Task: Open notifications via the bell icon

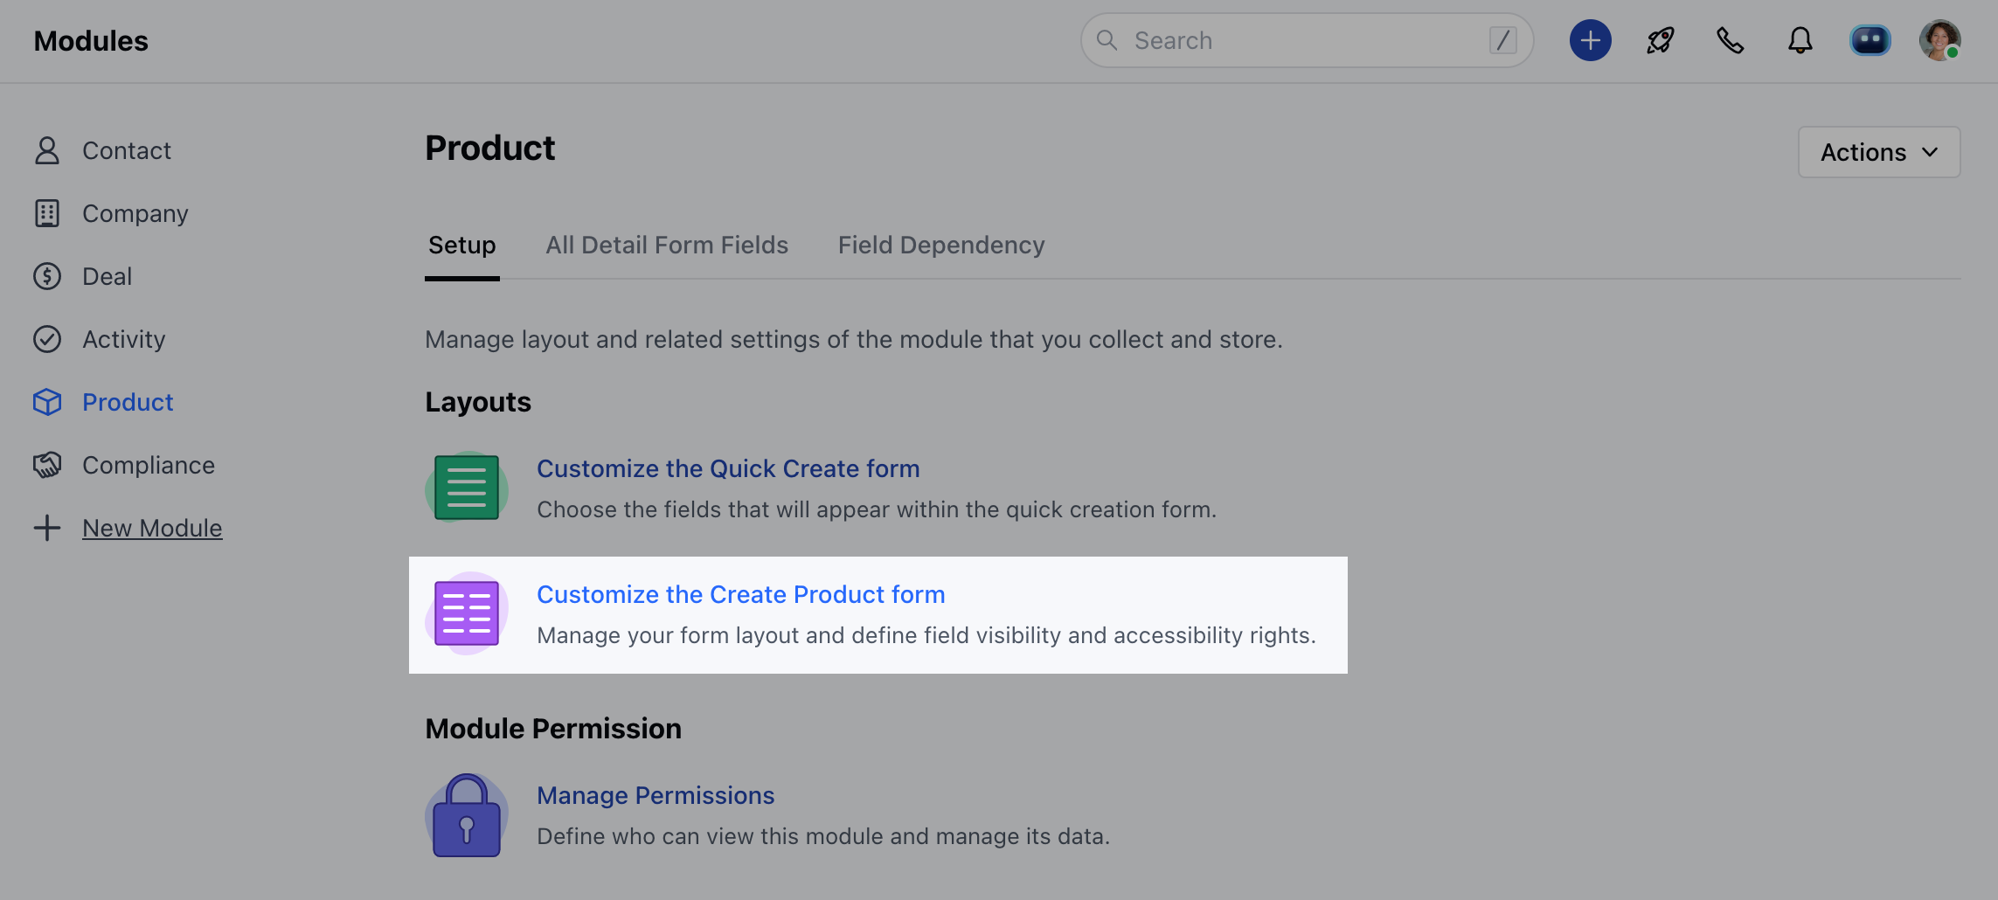Action: (x=1800, y=40)
